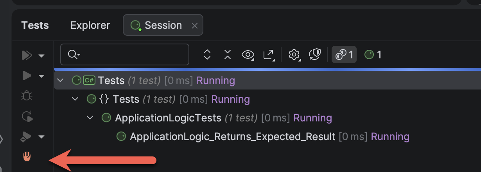
Task: Run all tests with double-arrow icon
Action: tap(27, 55)
